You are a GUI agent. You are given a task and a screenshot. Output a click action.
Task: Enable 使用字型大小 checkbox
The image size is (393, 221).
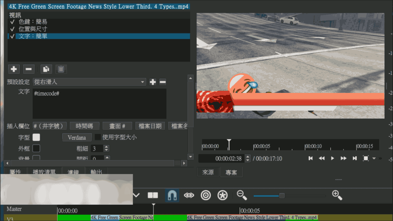point(98,137)
